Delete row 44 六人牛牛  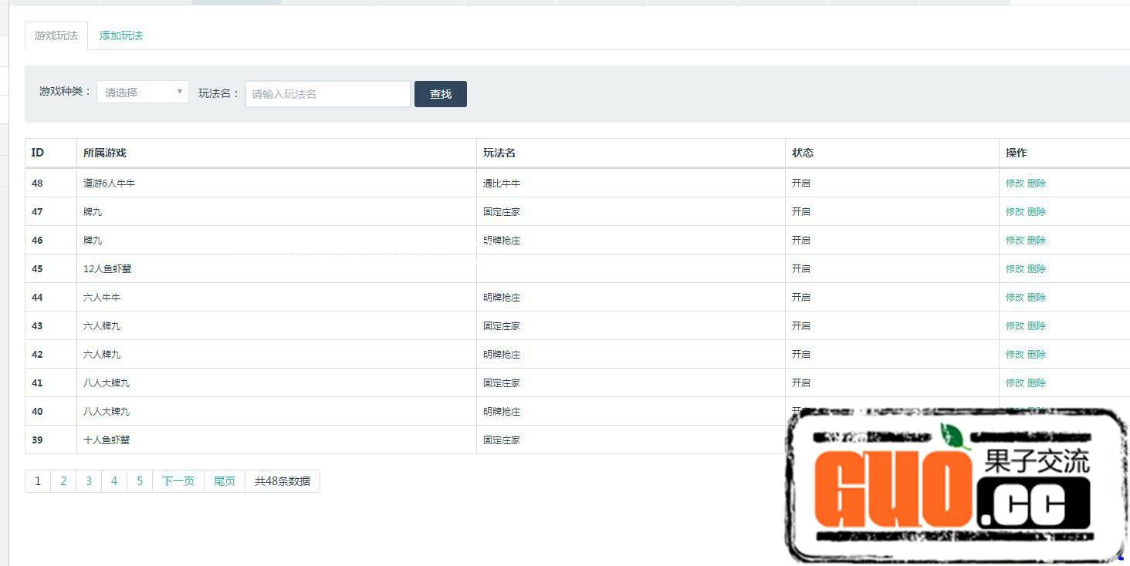(x=1037, y=298)
